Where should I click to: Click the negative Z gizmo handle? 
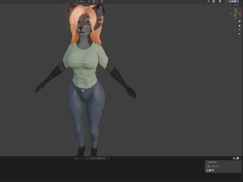click(x=235, y=18)
